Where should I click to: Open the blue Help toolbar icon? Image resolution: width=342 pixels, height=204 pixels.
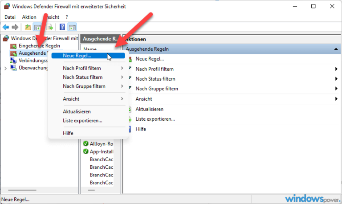[62, 27]
